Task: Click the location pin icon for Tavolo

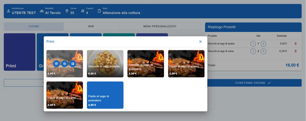Action: coord(67,11)
